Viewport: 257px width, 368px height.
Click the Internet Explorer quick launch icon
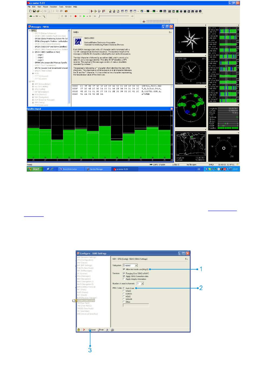pos(52,169)
